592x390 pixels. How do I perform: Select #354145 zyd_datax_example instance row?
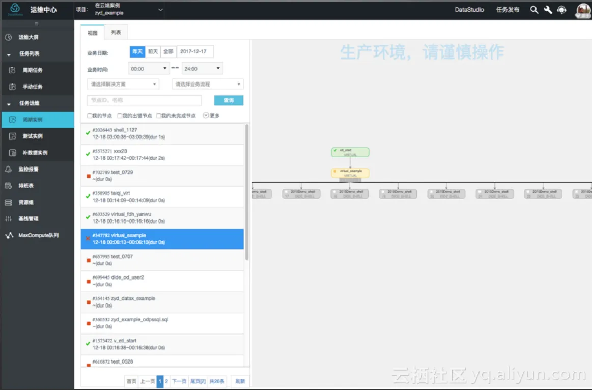tap(162, 302)
